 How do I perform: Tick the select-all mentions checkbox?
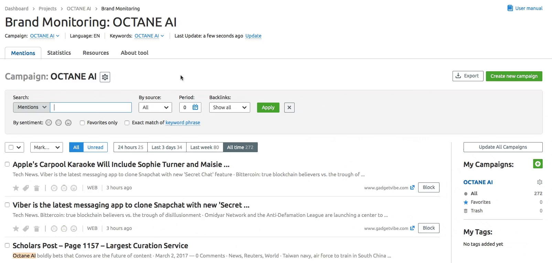click(x=11, y=147)
